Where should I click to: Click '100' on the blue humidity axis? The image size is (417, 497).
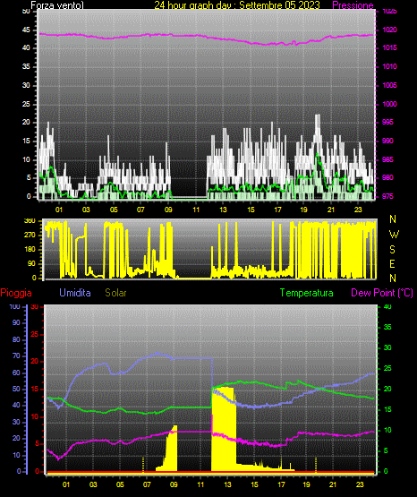point(15,306)
